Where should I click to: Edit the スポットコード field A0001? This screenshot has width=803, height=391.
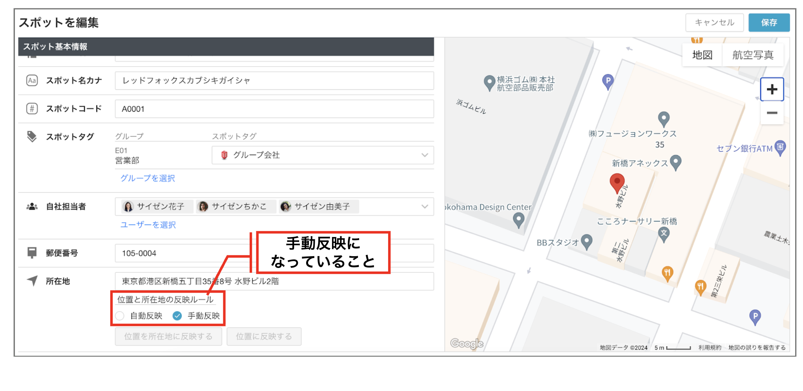[x=274, y=109]
